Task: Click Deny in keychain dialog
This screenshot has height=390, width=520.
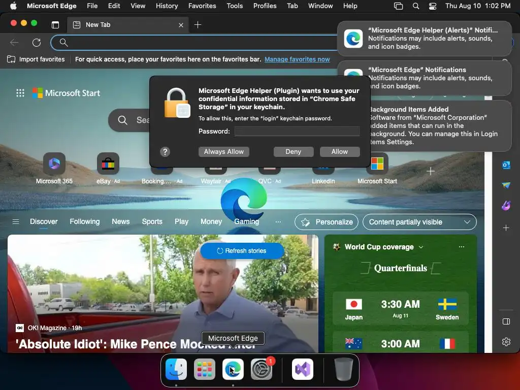Action: click(x=294, y=151)
